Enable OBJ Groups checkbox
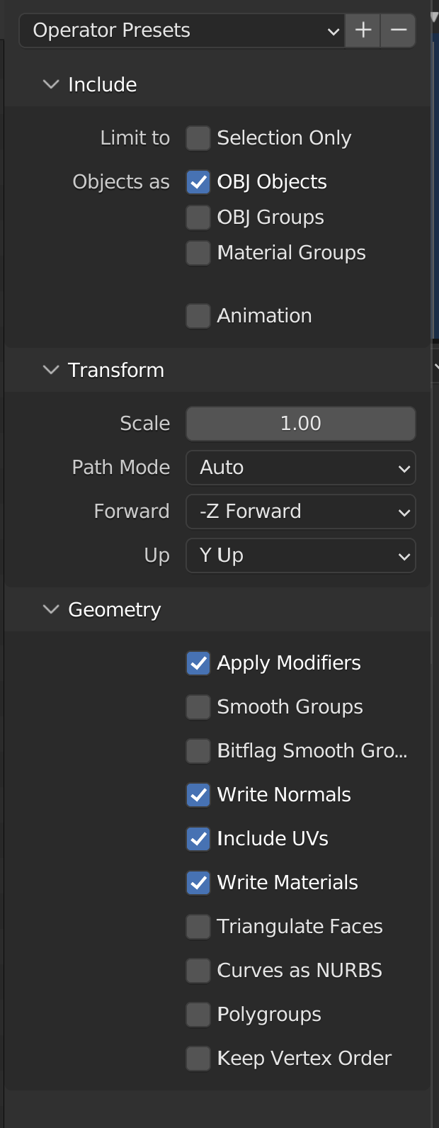This screenshot has width=439, height=1128. pos(198,218)
